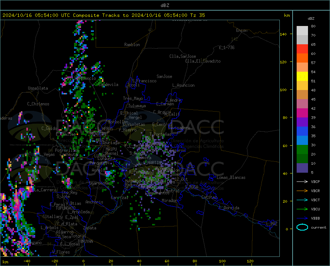Screen dimensions: 330x266
Task: Click the 'dBZ' title at top
Action: click(x=165, y=5)
